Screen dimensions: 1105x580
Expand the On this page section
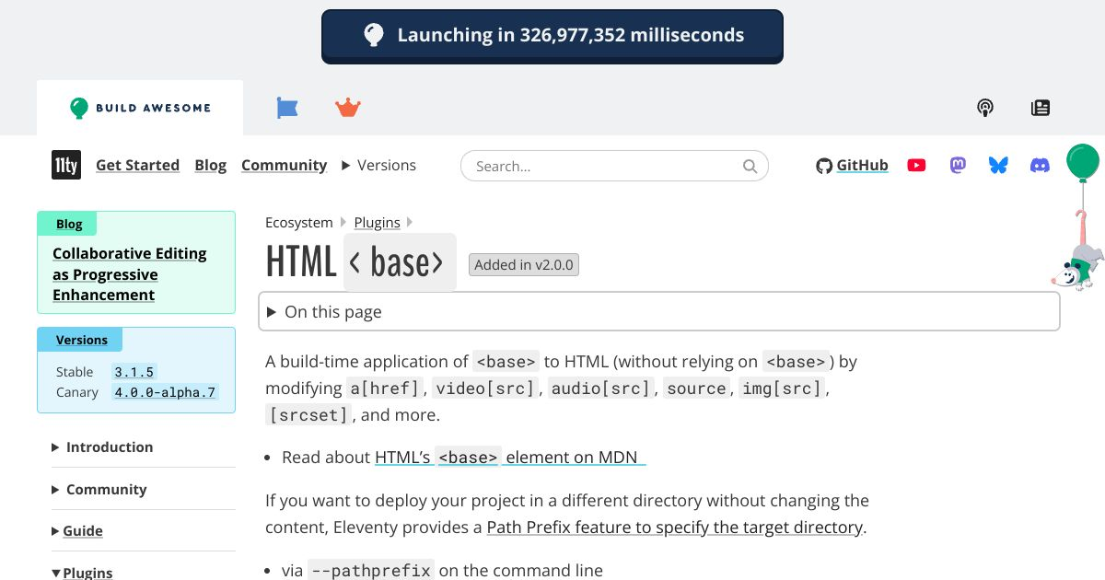pos(332,312)
